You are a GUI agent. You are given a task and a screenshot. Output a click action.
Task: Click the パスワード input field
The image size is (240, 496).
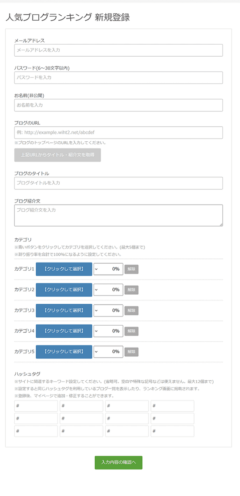click(x=119, y=78)
